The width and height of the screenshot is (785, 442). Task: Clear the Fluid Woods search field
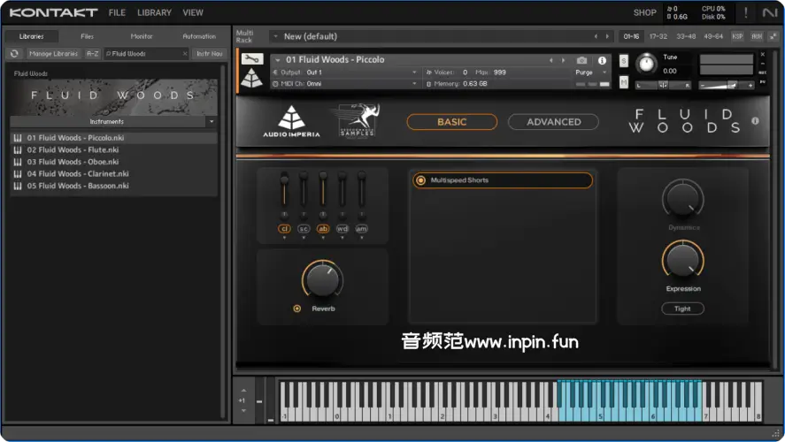184,54
